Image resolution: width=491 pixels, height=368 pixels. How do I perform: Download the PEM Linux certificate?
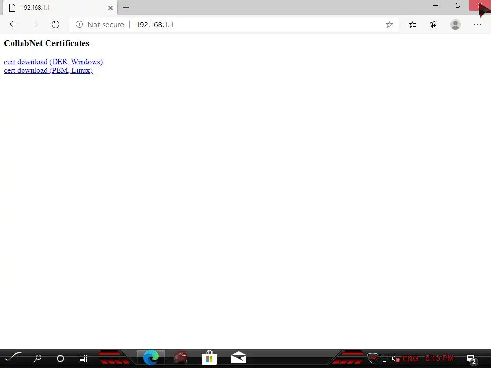48,70
